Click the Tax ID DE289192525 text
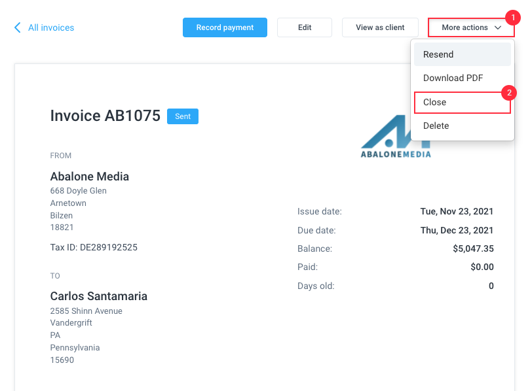Viewport: 530px width, 391px height. tap(94, 247)
